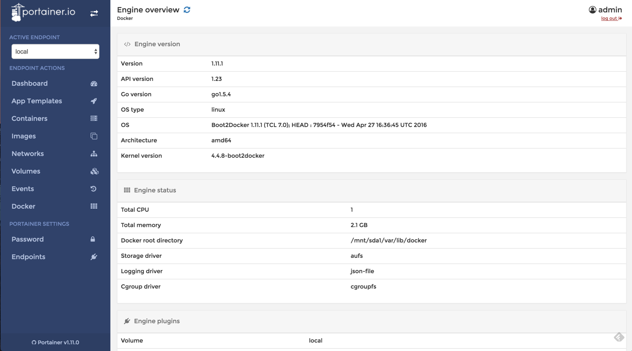This screenshot has width=632, height=351.
Task: Click the Docker breadcrumb under the title
Action: (125, 18)
